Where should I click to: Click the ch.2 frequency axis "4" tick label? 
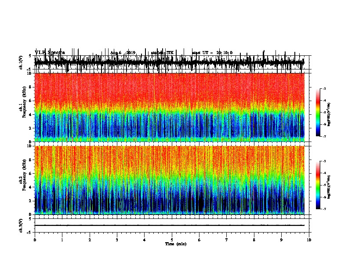tap(31, 187)
